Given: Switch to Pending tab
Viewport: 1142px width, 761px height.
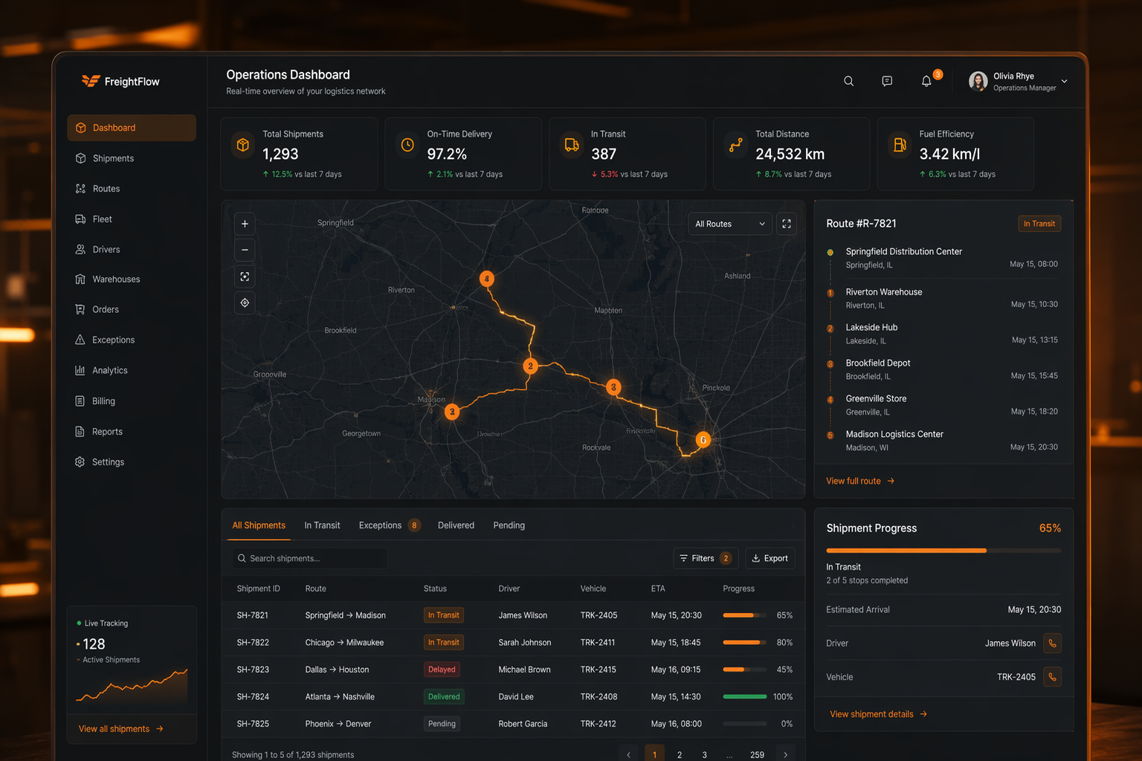Looking at the screenshot, I should pos(509,525).
